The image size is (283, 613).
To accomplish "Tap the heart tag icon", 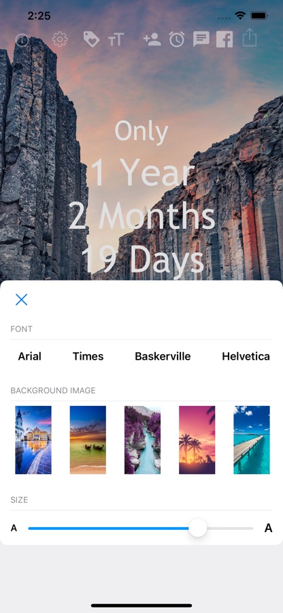I will coord(91,40).
